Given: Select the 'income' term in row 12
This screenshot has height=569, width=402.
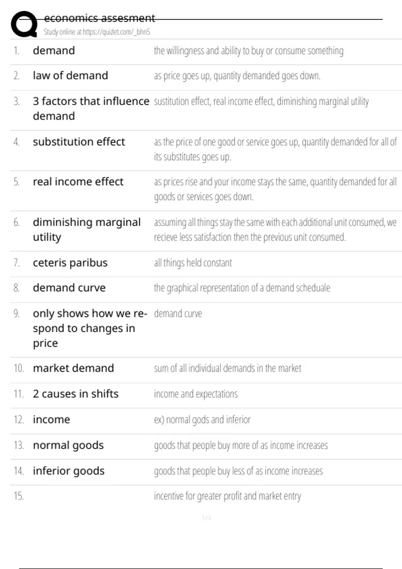Looking at the screenshot, I should [52, 419].
